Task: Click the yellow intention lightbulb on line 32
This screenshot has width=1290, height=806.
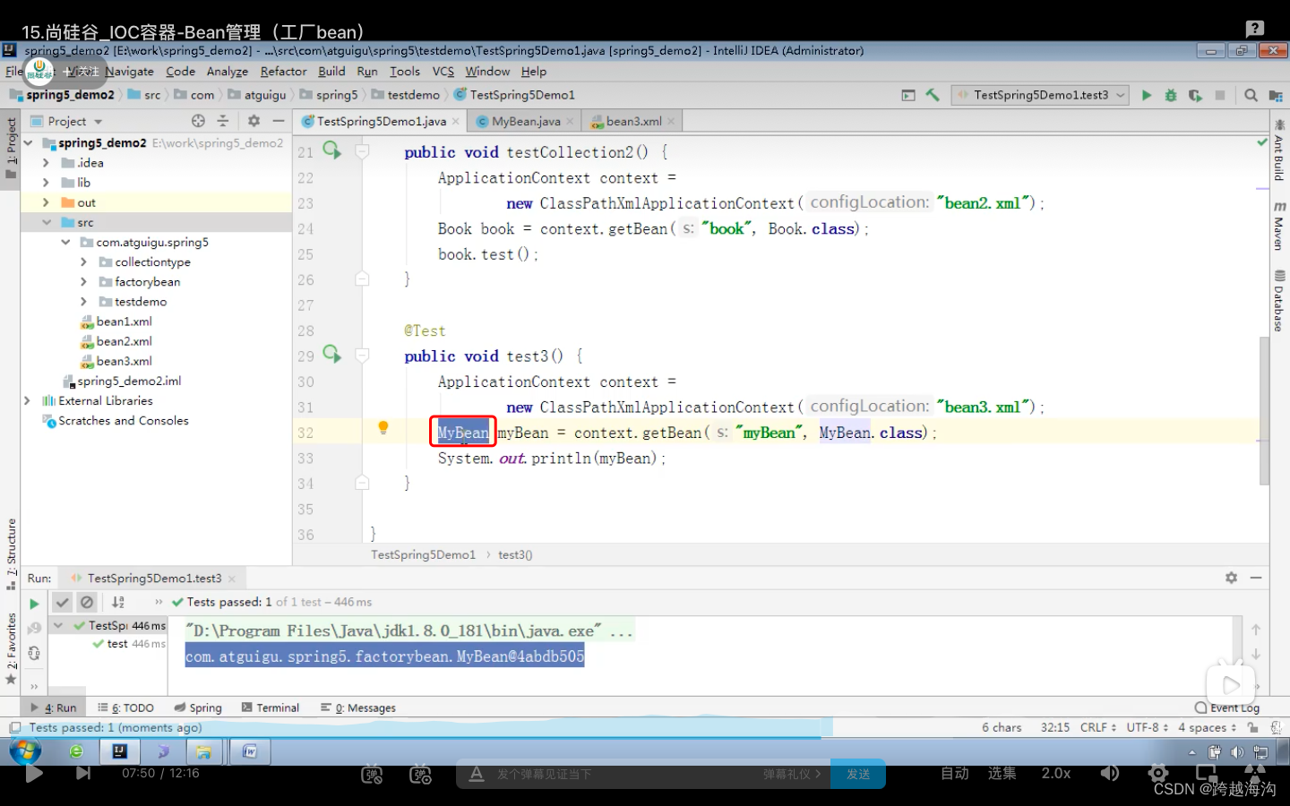Action: [383, 428]
